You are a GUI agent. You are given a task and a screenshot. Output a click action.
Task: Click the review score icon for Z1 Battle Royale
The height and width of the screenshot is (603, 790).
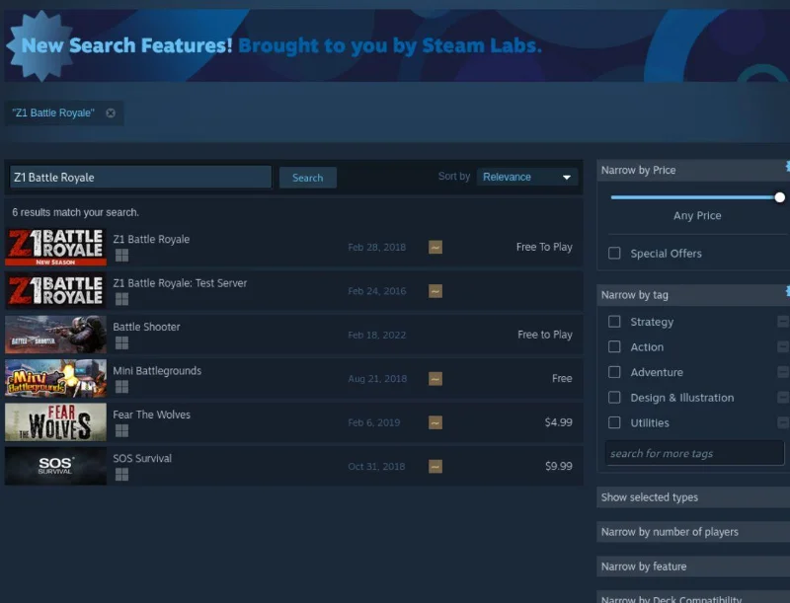click(435, 247)
